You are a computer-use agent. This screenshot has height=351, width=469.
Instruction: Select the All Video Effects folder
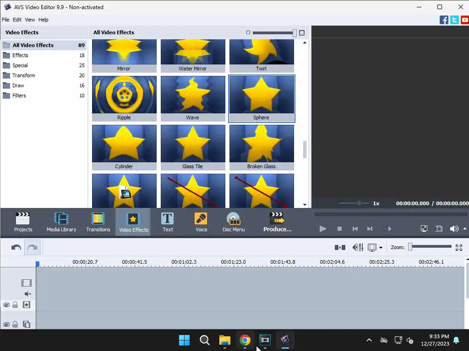pyautogui.click(x=44, y=45)
